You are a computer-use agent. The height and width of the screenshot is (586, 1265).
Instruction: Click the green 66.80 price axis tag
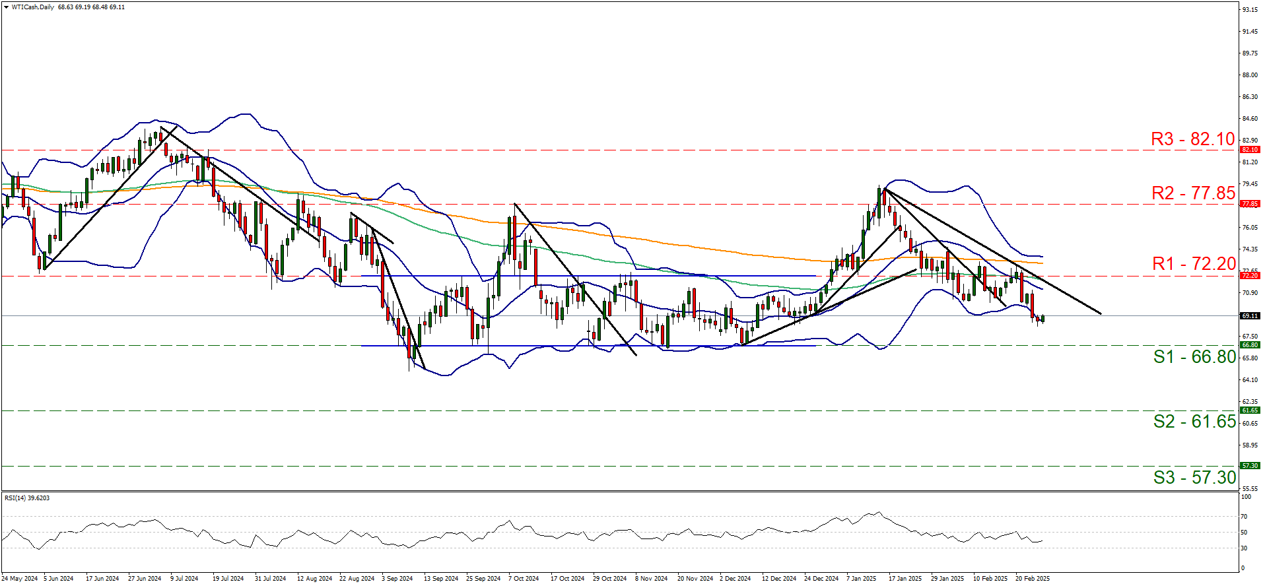(x=1250, y=345)
